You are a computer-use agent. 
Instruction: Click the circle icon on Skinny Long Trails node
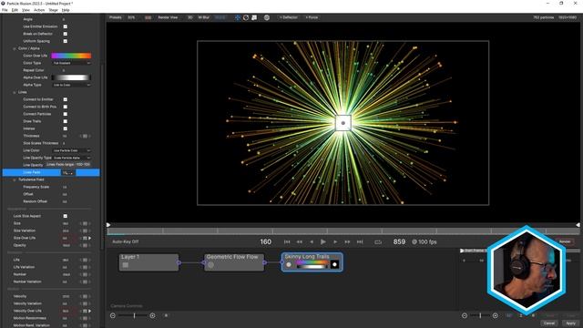pyautogui.click(x=289, y=265)
